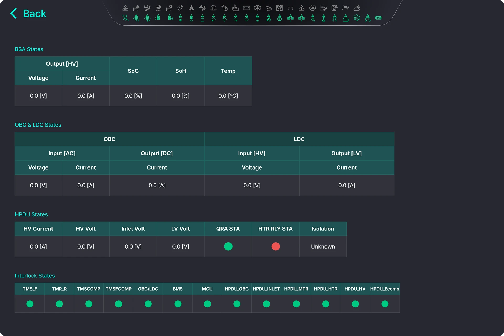Click the general warning triangle icon
Image resolution: width=504 pixels, height=336 pixels.
tap(301, 8)
